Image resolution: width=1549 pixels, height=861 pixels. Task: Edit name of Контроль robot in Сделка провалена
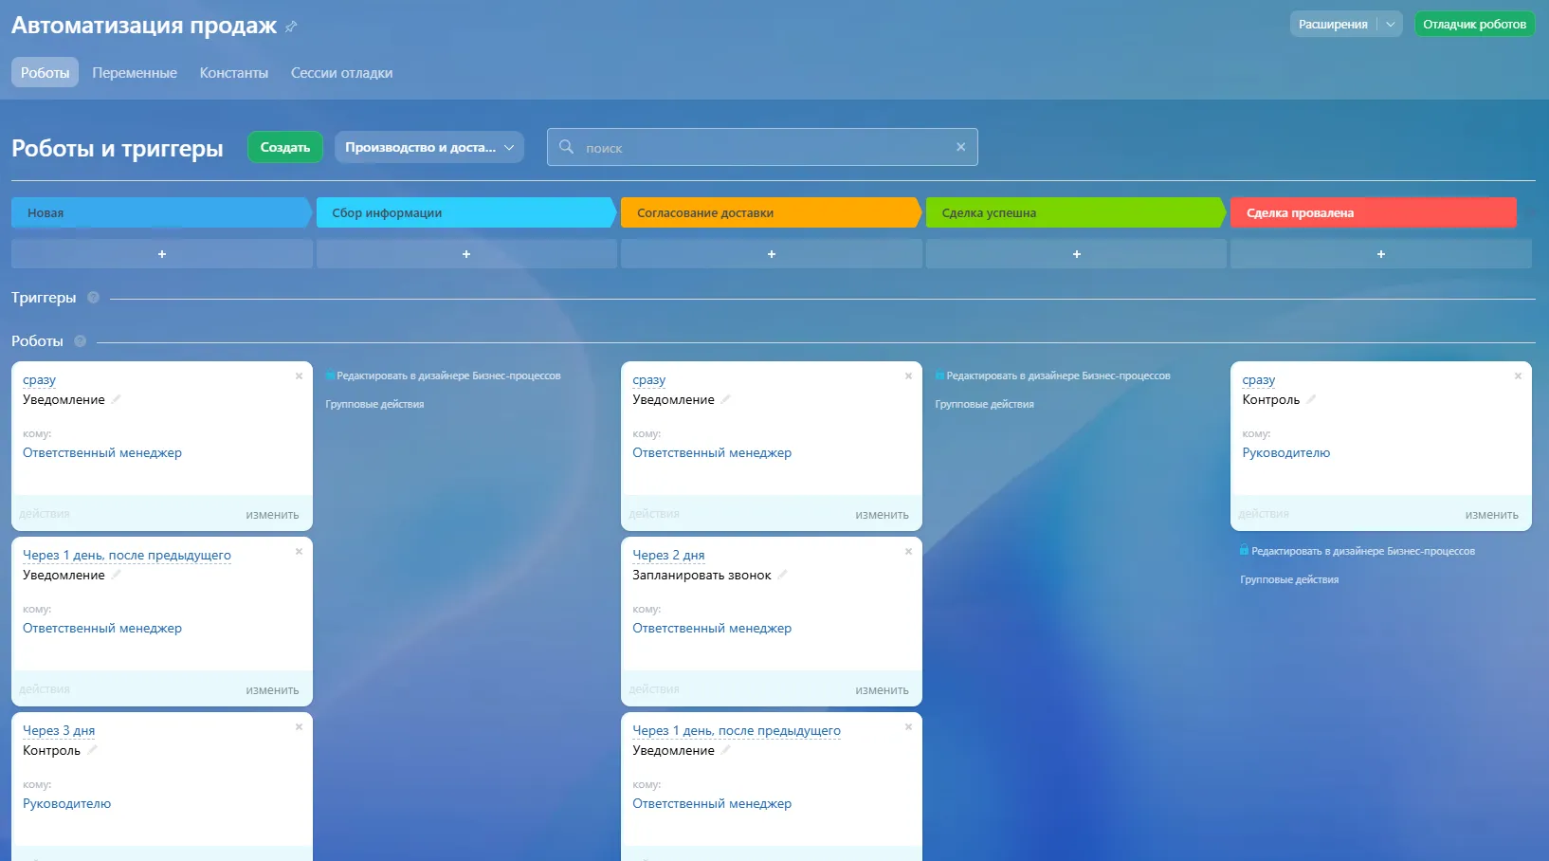pyautogui.click(x=1312, y=399)
